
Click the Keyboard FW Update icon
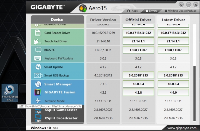tap(38, 58)
